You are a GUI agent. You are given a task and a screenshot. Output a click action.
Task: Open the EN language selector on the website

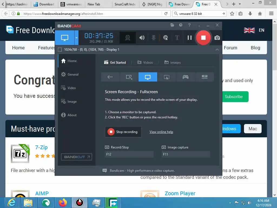point(254,30)
